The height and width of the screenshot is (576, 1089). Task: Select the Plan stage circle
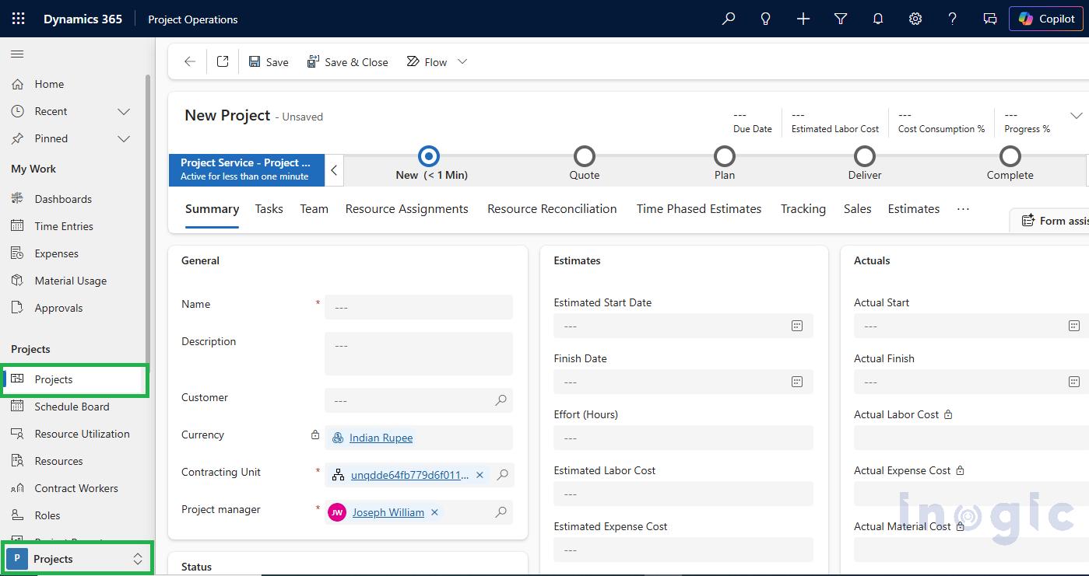click(x=724, y=156)
